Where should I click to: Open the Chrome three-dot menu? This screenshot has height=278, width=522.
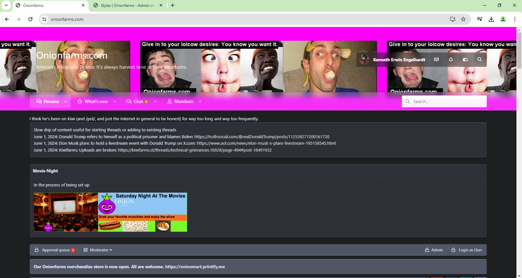point(515,19)
